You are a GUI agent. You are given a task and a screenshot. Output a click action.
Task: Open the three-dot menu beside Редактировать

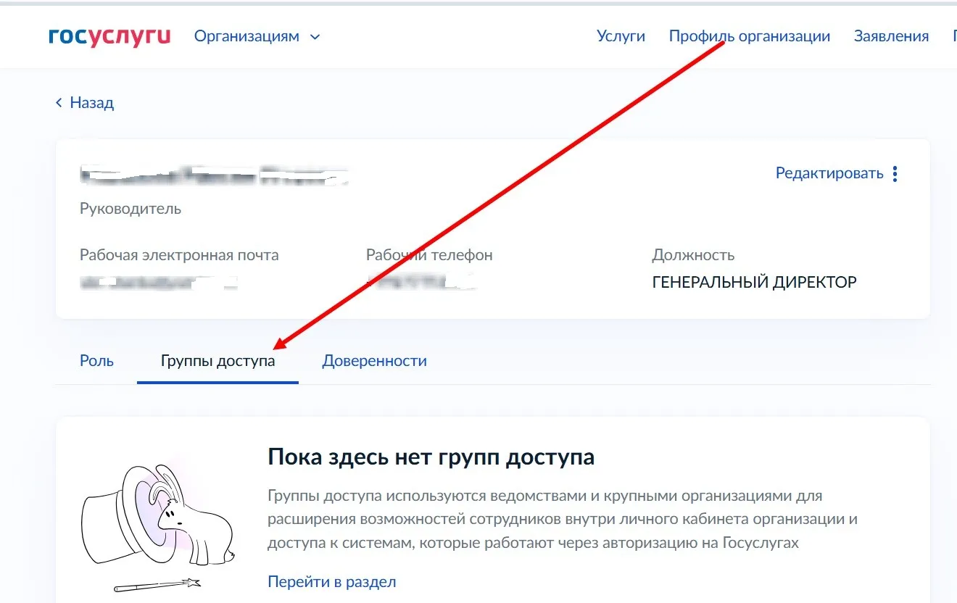click(x=895, y=174)
